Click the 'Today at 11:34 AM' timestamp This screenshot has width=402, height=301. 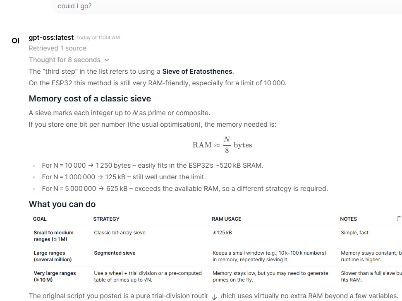(x=98, y=38)
